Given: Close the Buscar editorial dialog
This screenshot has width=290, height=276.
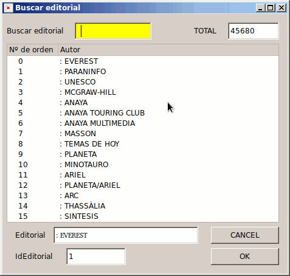Looking at the screenshot, I should click(281, 8).
